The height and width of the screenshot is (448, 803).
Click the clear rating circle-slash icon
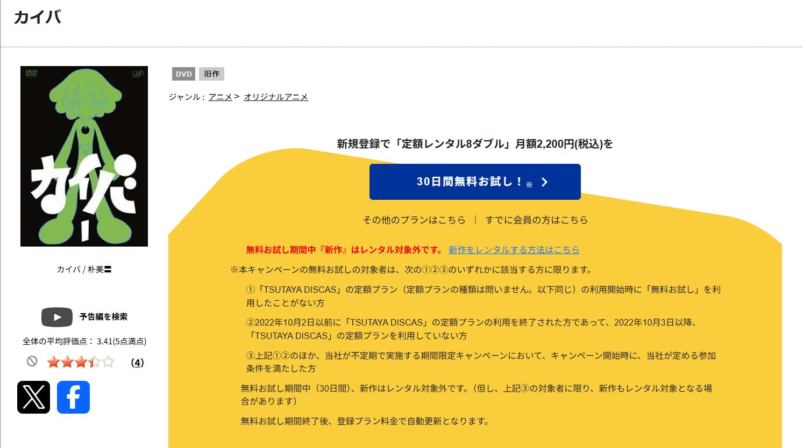pyautogui.click(x=32, y=362)
